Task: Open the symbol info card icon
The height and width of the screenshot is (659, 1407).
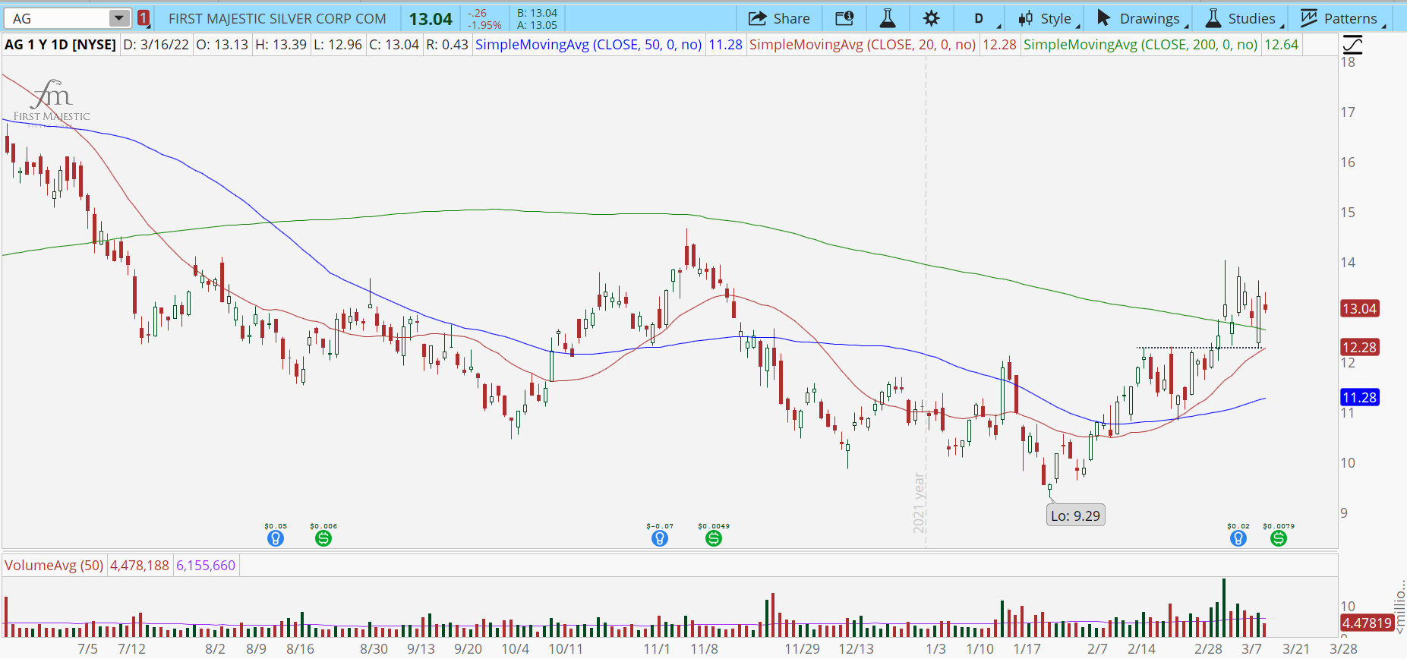Action: (x=844, y=18)
